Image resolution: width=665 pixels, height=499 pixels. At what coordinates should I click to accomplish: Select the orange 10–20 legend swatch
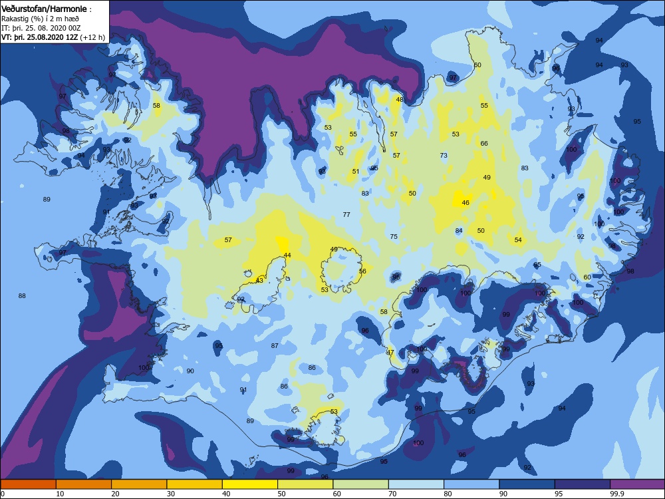84,484
